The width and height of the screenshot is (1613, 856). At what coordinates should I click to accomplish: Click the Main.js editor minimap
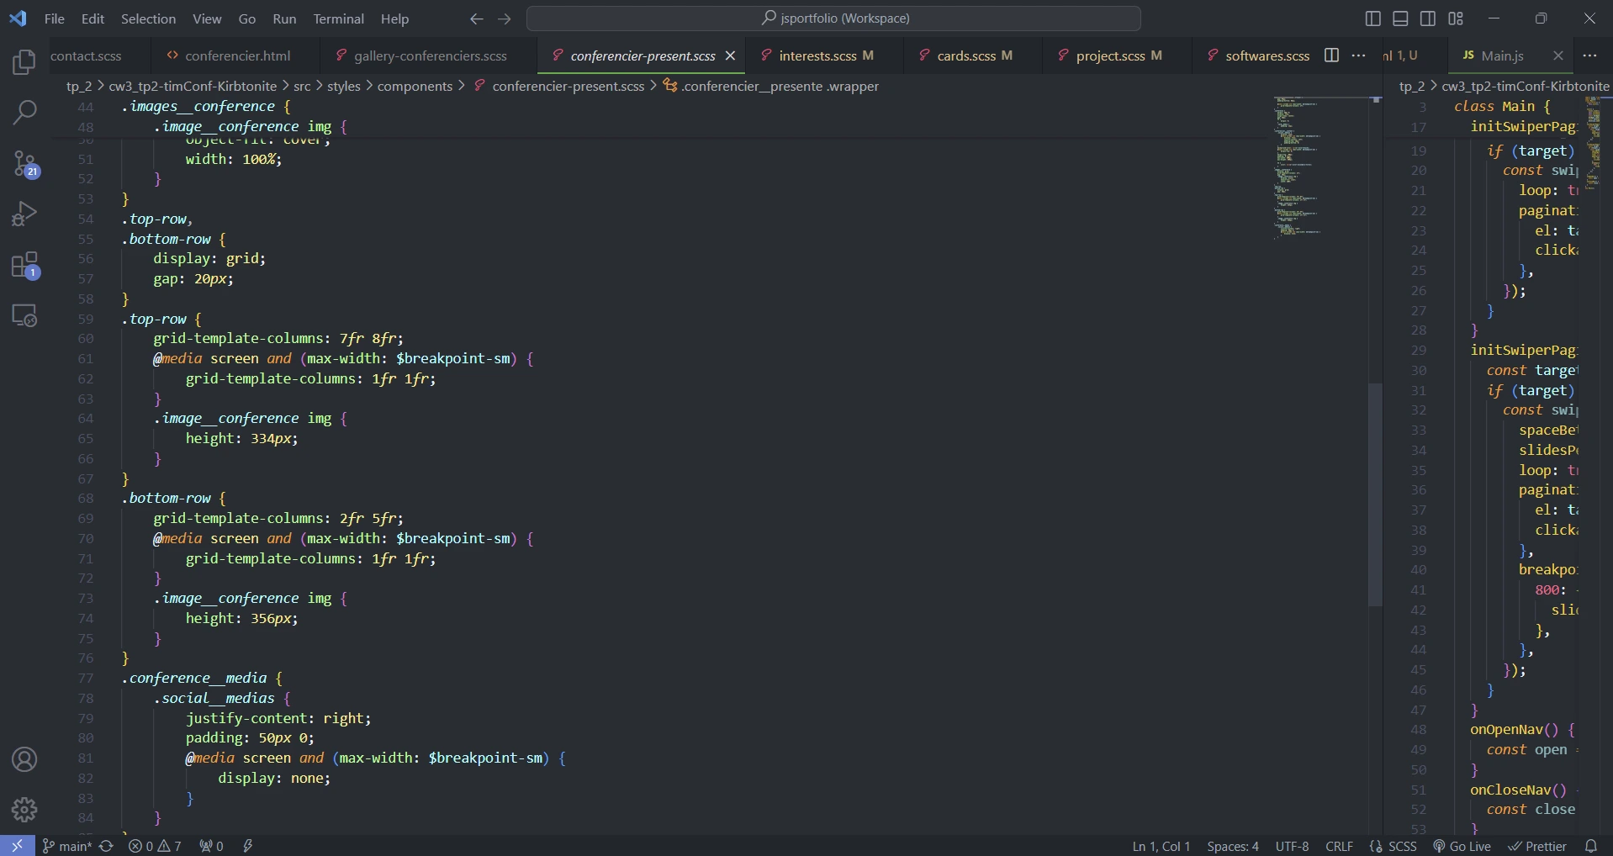click(1593, 143)
